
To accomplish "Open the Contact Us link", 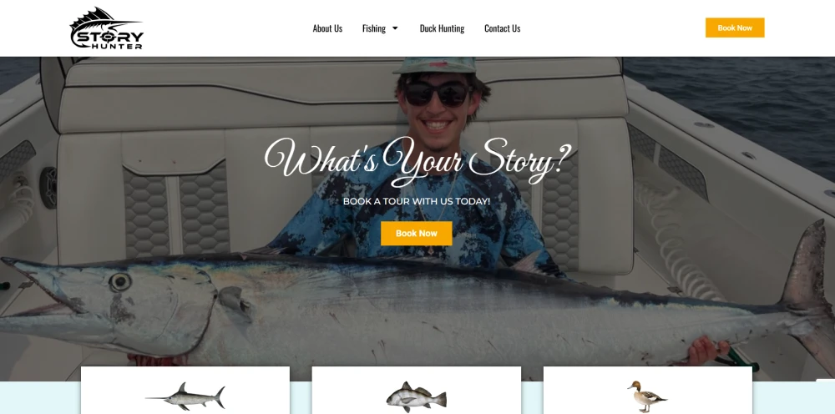I will [502, 28].
